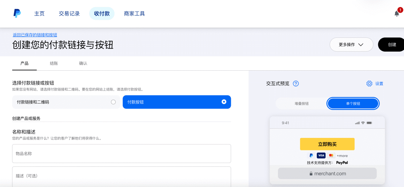Image resolution: width=404 pixels, height=187 pixels.
Task: Open 收付款 in top navigation
Action: [102, 14]
